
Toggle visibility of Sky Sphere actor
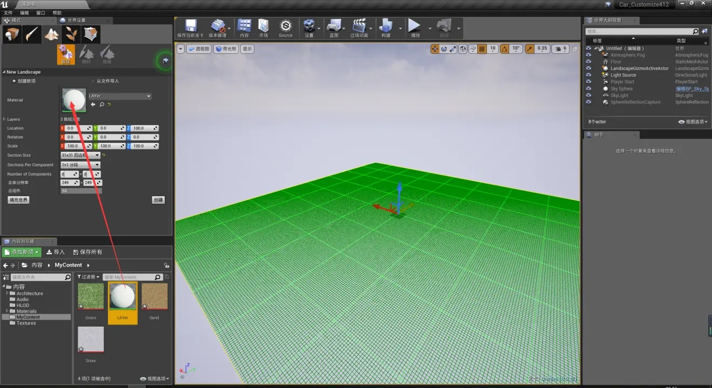[x=588, y=88]
